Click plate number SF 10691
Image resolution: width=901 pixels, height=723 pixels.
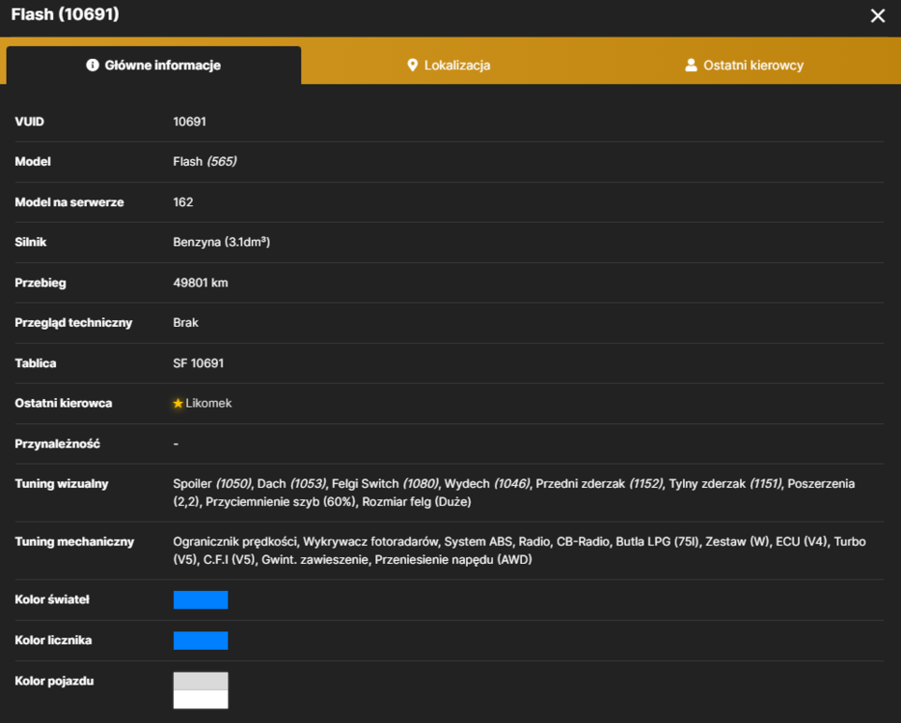tap(199, 362)
